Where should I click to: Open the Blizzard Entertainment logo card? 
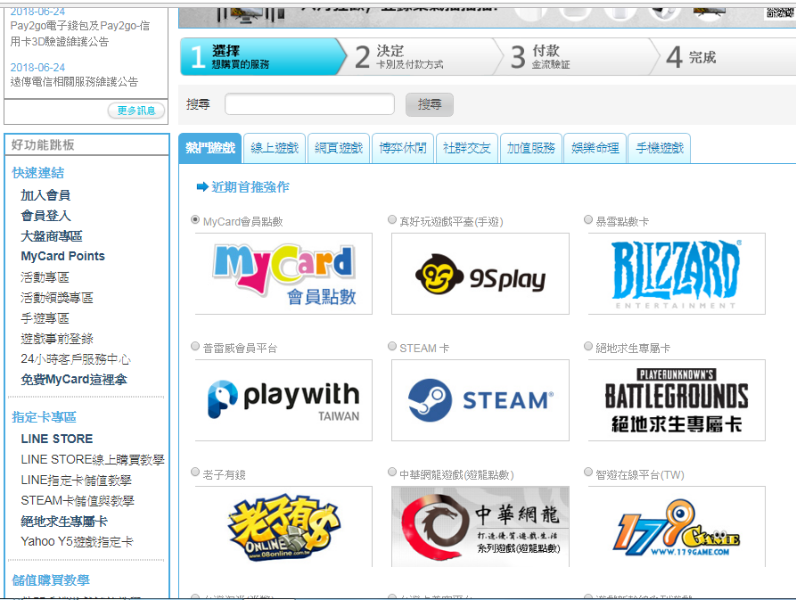coord(677,274)
